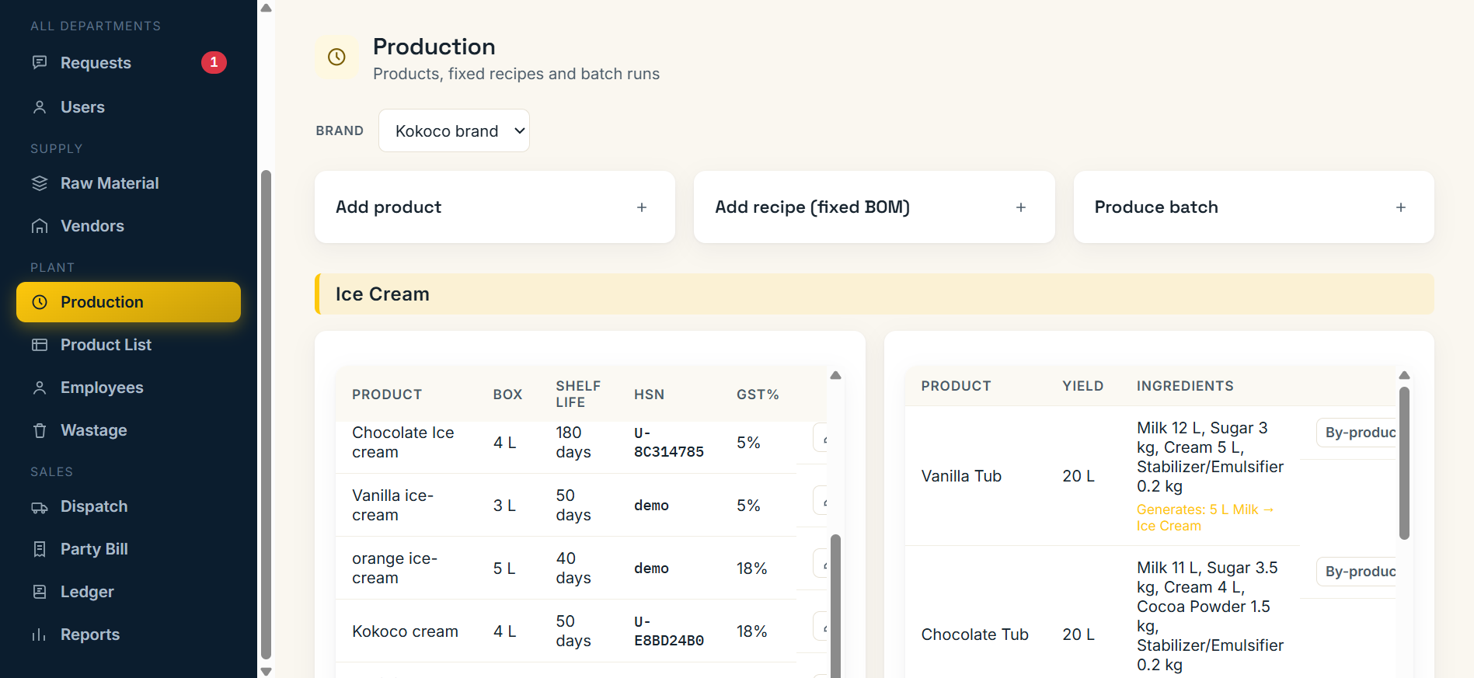1474x678 pixels.
Task: Click the recipes table scroll up arrow
Action: pos(1404,376)
